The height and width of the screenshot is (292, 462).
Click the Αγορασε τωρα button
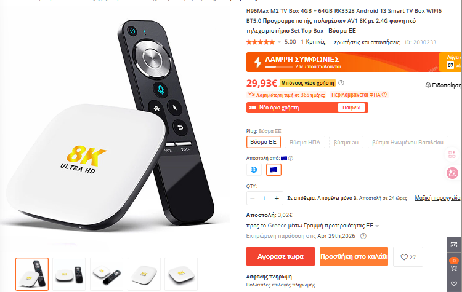[x=280, y=256]
